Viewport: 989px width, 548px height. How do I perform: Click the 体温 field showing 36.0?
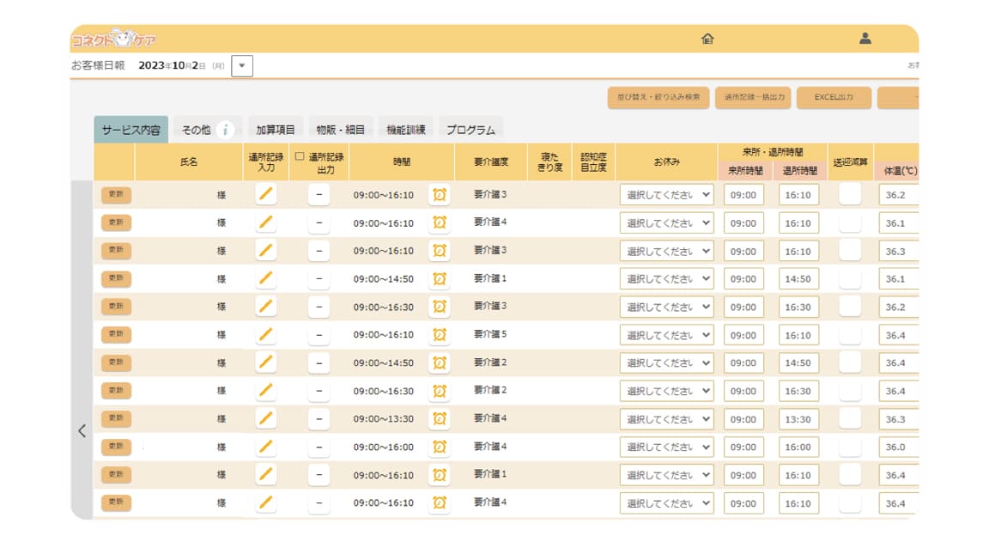coord(897,448)
